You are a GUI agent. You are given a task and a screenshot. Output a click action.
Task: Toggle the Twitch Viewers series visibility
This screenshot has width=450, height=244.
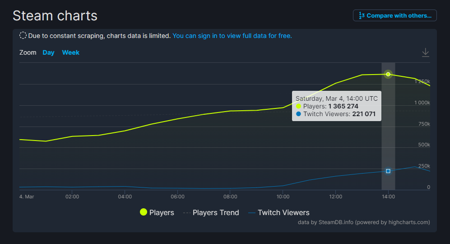(x=278, y=212)
